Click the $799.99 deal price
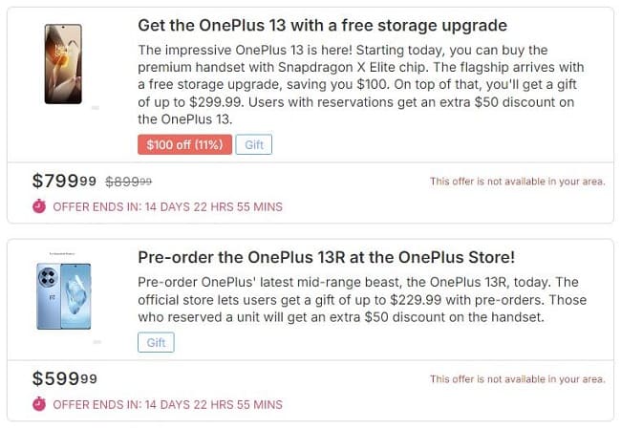The width and height of the screenshot is (621, 429). [x=64, y=181]
